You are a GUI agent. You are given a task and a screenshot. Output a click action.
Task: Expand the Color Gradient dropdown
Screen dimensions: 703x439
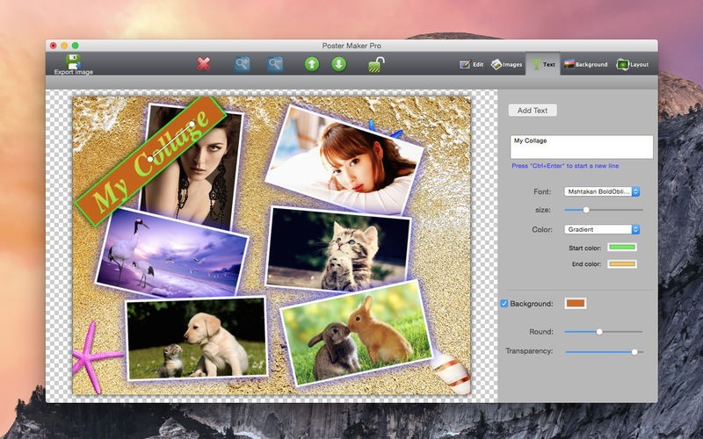pos(602,229)
